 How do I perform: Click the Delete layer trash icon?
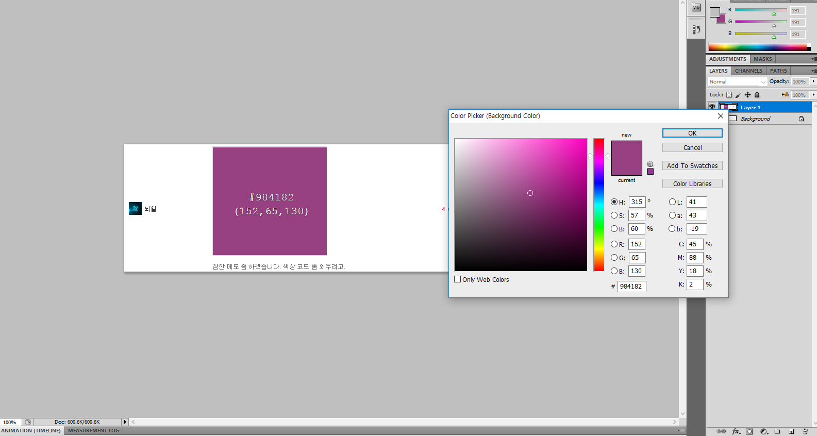click(x=805, y=431)
